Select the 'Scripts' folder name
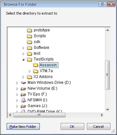 (40, 36)
